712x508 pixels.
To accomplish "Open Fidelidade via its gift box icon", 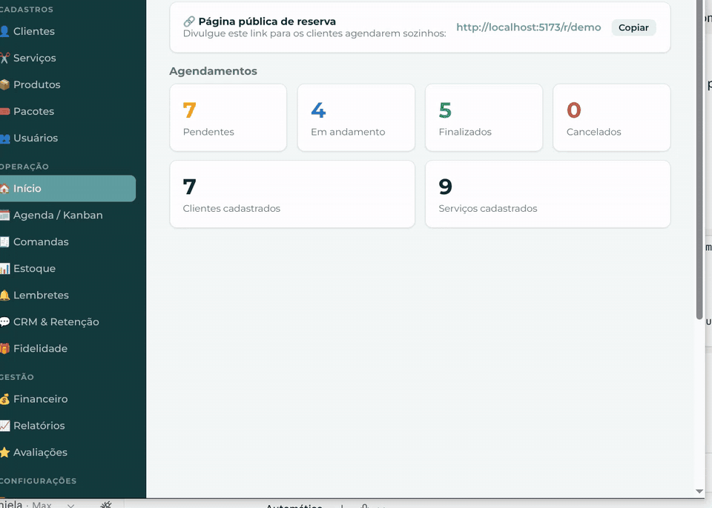I will click(x=4, y=349).
